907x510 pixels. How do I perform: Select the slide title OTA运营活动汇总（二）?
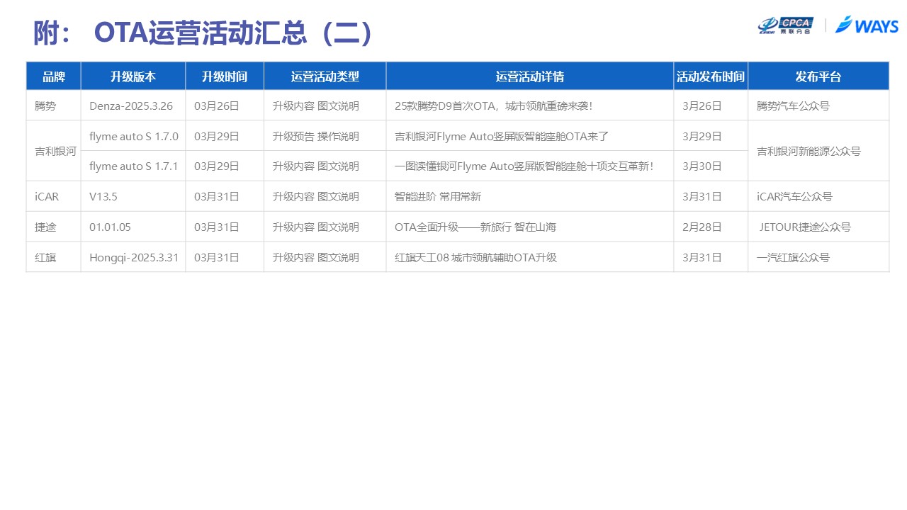(x=234, y=33)
